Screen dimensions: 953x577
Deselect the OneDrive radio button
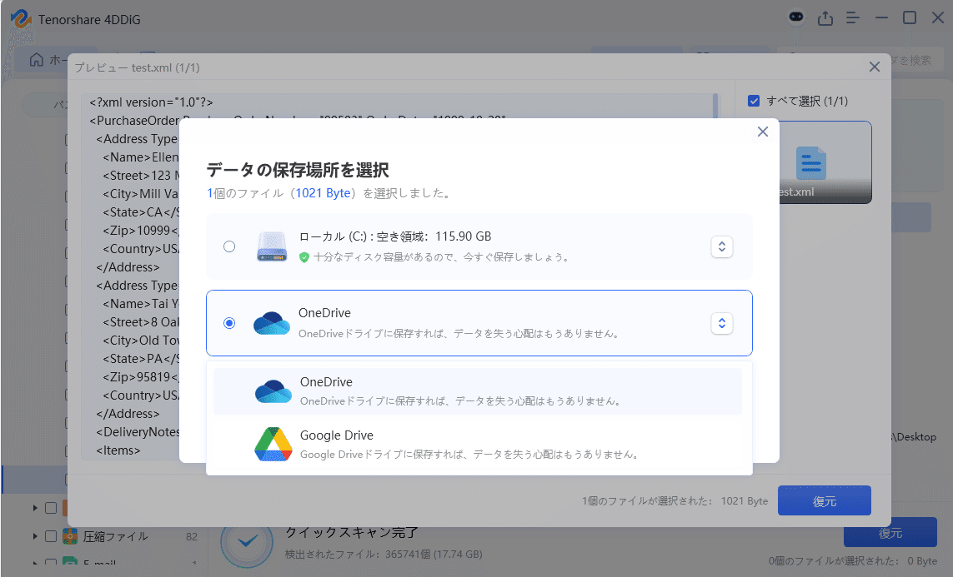[x=230, y=323]
